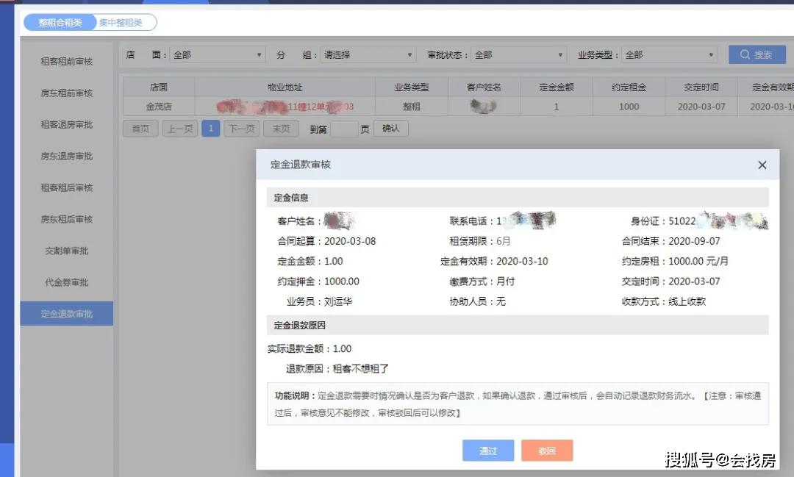Click the 约定押金 1000.00 value

click(x=342, y=281)
